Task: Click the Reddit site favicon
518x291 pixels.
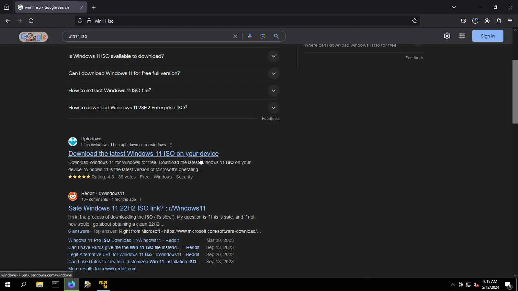Action: (x=73, y=196)
